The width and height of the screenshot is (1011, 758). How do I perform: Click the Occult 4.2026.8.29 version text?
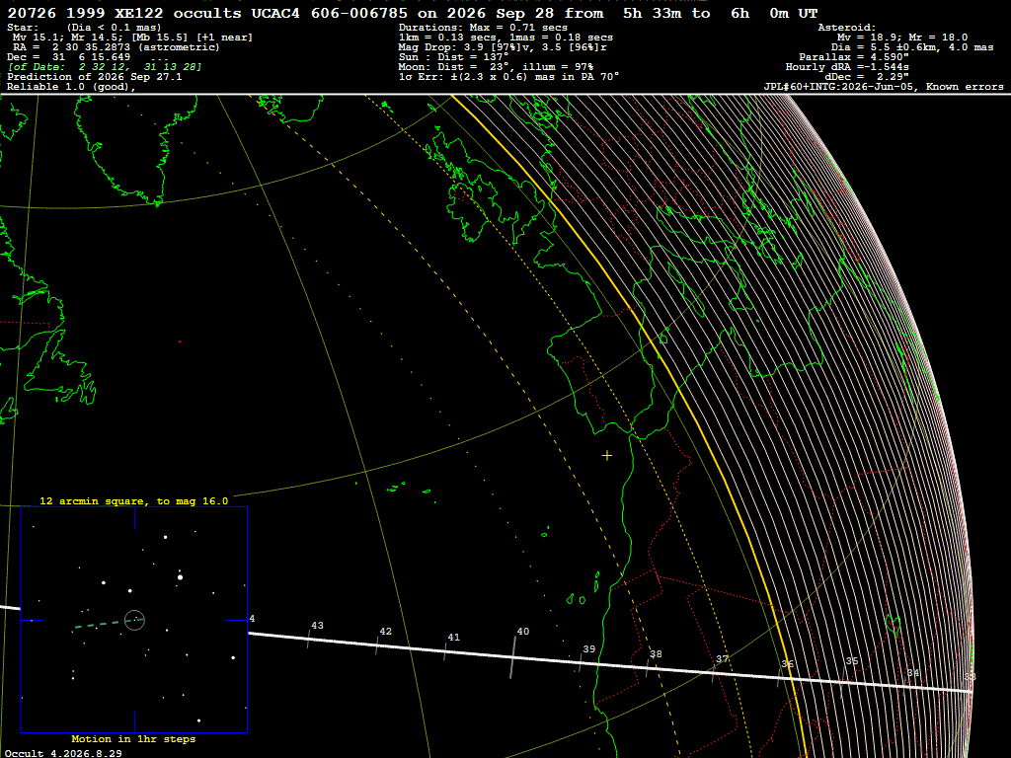pos(63,753)
